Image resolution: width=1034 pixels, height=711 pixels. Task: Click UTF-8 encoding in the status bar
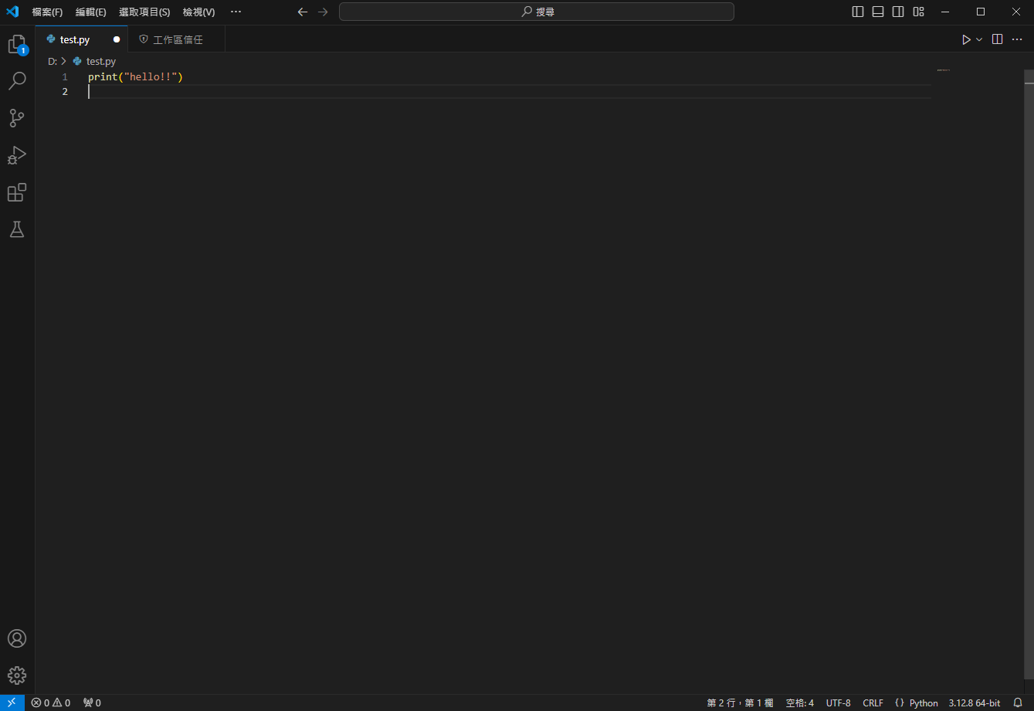click(838, 703)
